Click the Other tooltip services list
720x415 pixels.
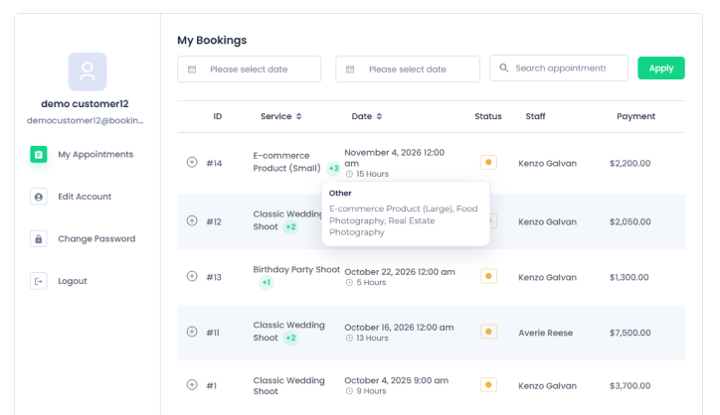tap(404, 220)
